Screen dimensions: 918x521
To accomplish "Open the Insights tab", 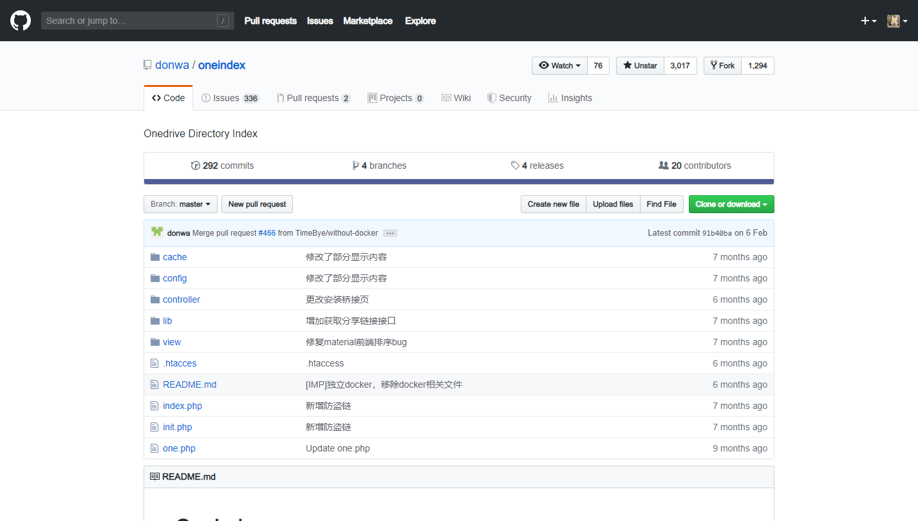I will (x=570, y=97).
